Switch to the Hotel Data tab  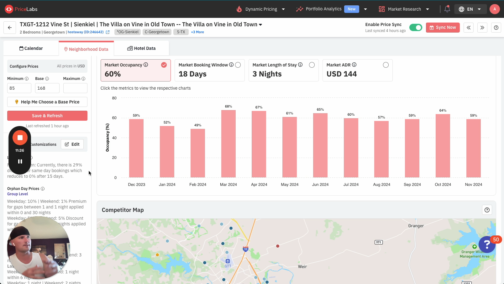pyautogui.click(x=141, y=48)
